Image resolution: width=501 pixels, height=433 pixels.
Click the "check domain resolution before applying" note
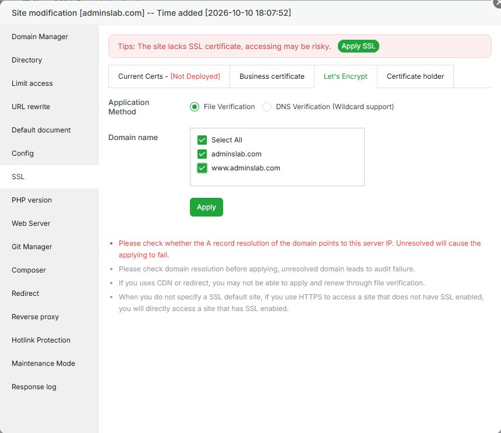click(267, 269)
